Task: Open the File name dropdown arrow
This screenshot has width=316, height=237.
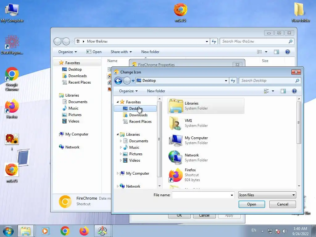Action: (x=232, y=195)
